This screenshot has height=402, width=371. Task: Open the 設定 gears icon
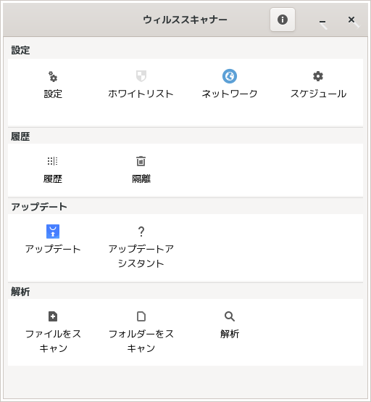coord(53,76)
